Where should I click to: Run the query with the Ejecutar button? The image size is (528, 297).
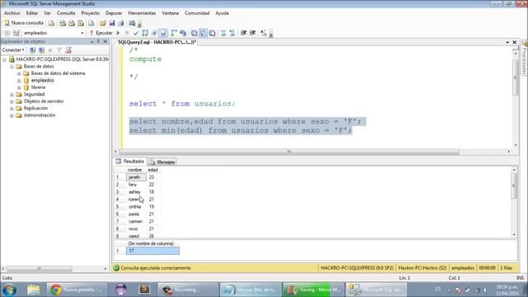[x=101, y=33]
